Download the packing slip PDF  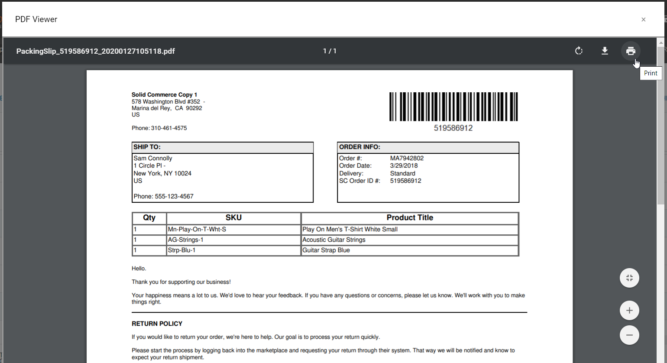(x=605, y=51)
